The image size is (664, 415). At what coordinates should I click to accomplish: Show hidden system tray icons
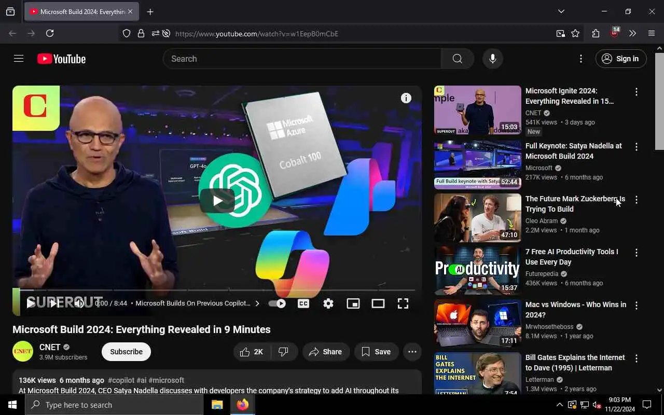pos(560,405)
